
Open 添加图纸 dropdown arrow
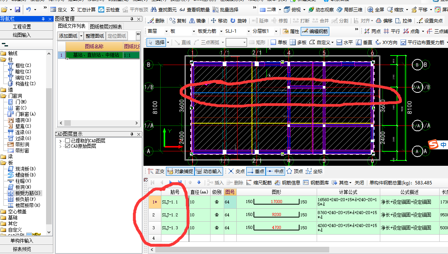tap(81, 36)
